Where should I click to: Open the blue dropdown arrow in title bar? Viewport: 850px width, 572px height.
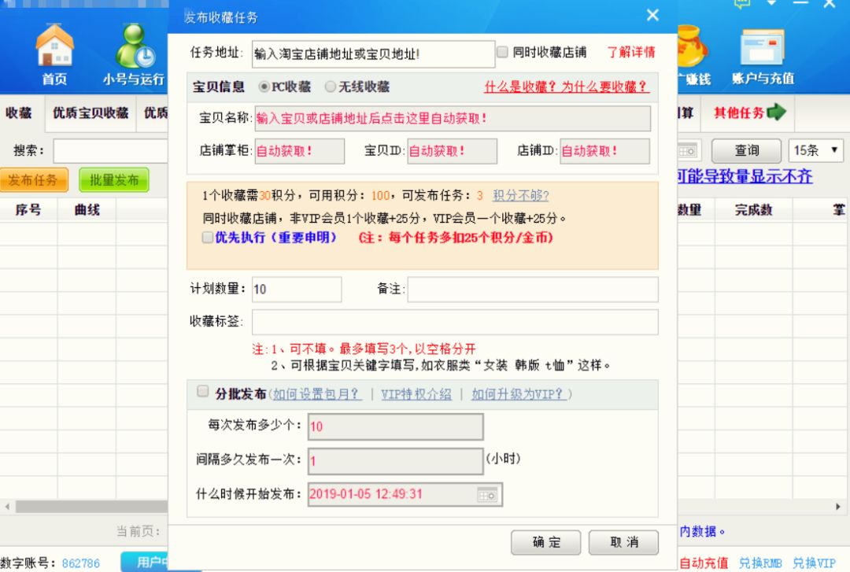pos(771,4)
